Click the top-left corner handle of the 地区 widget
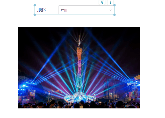This screenshot has height=118, width=165. 35,5
